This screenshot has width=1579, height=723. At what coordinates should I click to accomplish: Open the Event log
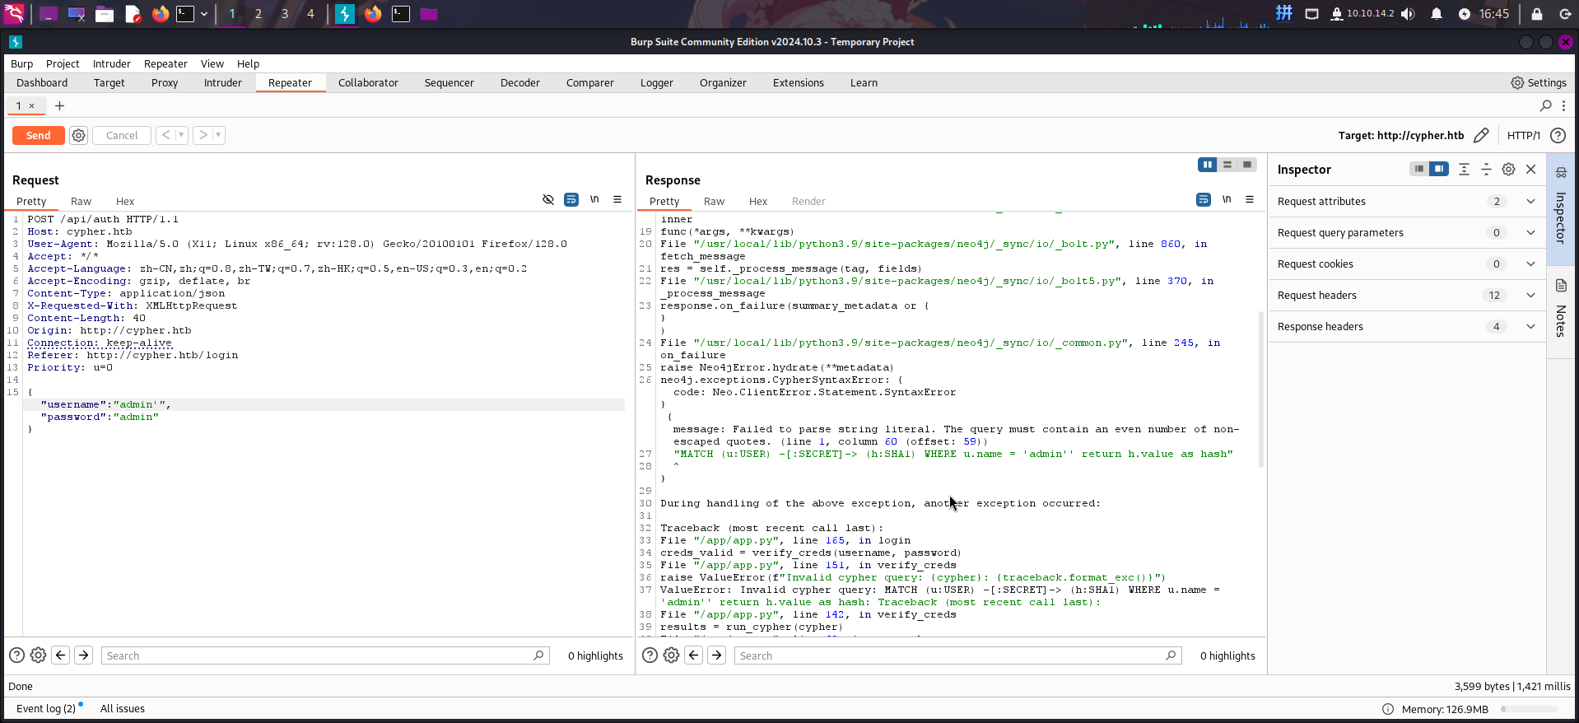46,708
